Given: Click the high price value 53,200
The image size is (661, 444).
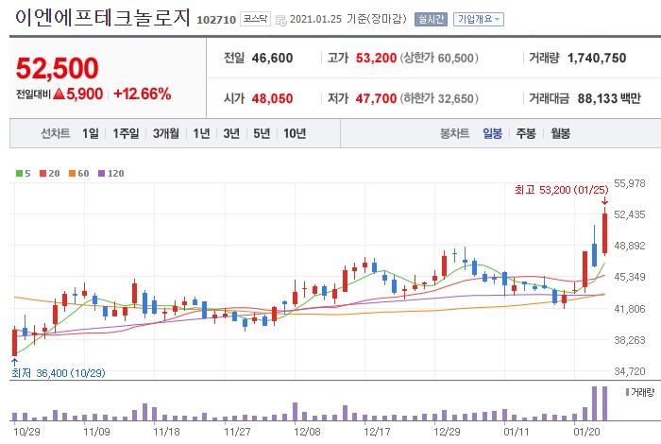Looking at the screenshot, I should (376, 58).
